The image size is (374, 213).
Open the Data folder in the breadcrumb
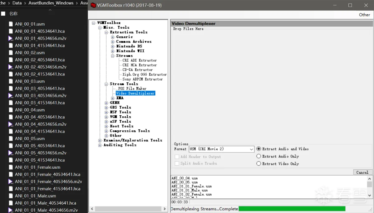pos(17,3)
